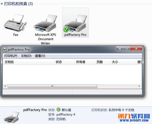Screen dimensions: 152x124
Task: Select the Fax device icon
Action: 15,23
